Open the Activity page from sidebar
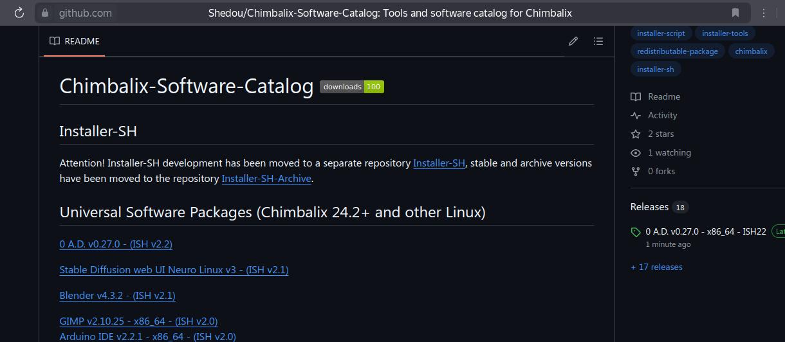Image resolution: width=785 pixels, height=342 pixels. (x=662, y=116)
